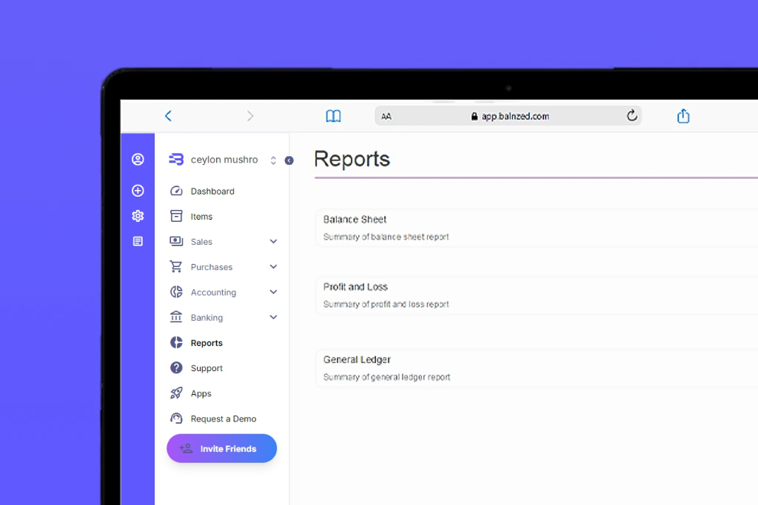Expand the Sales submenu chevron
The width and height of the screenshot is (758, 505).
click(x=273, y=242)
